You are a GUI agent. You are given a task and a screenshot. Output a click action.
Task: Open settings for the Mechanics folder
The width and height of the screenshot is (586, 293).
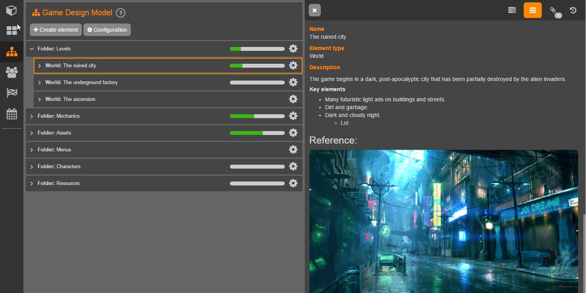point(293,116)
